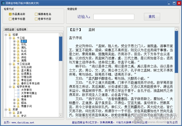182x126 pixels.
Task: Collapse the 经学史其他 branch
Action: 10,87
